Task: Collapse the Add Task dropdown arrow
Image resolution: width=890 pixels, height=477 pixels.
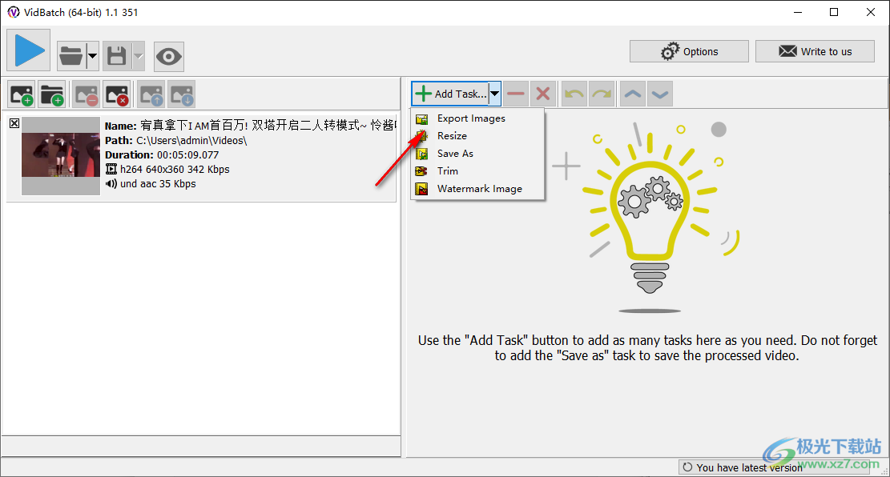Action: click(495, 94)
